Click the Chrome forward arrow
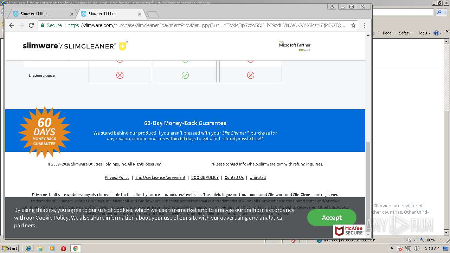This screenshot has height=253, width=450. [x=21, y=25]
